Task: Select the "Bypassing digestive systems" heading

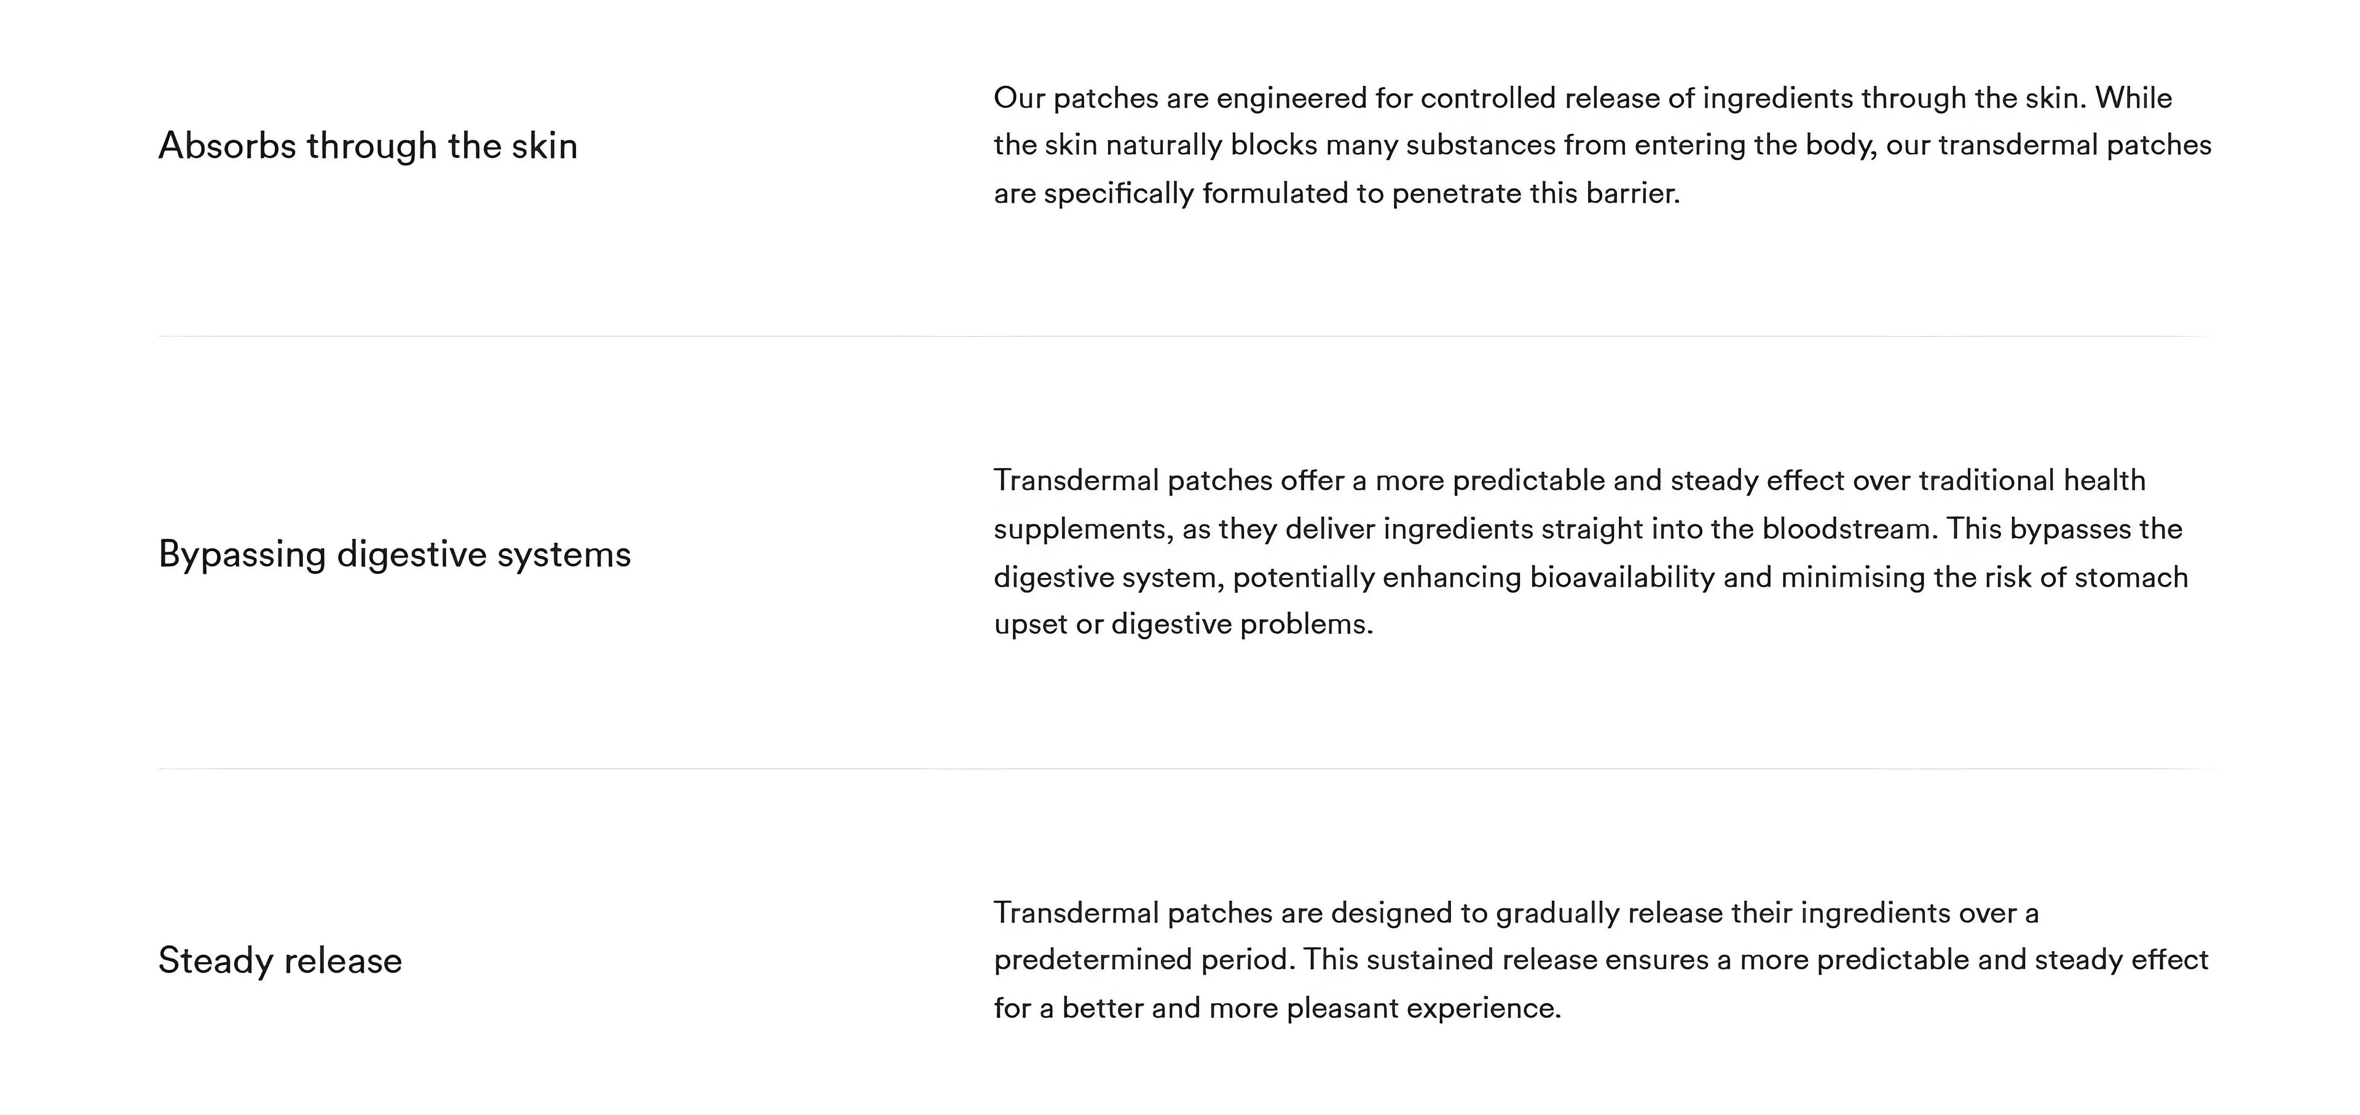Action: (394, 555)
